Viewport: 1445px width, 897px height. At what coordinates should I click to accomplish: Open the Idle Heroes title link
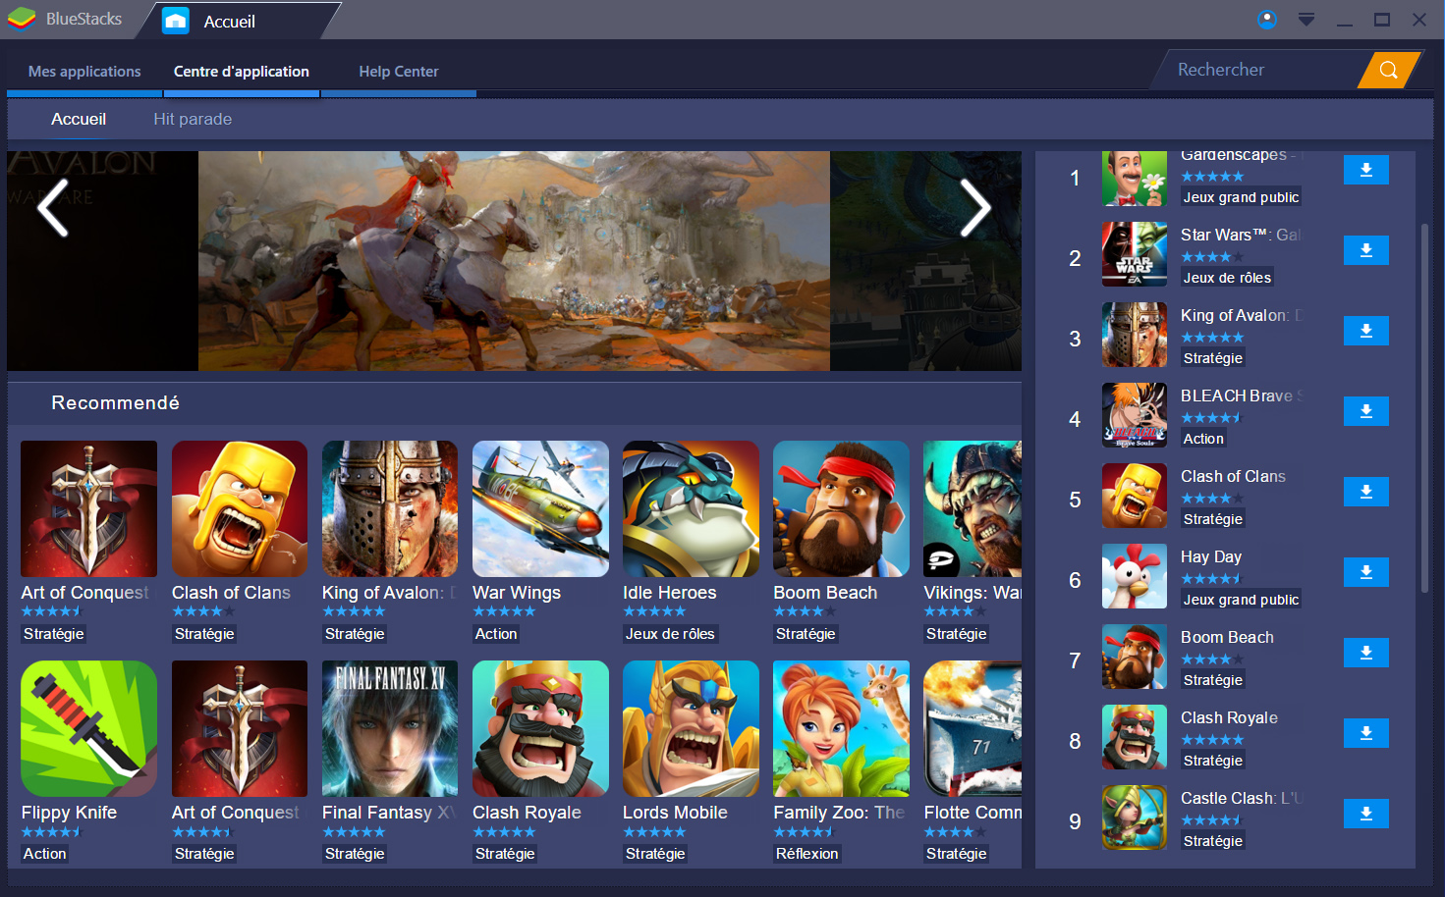pyautogui.click(x=669, y=593)
